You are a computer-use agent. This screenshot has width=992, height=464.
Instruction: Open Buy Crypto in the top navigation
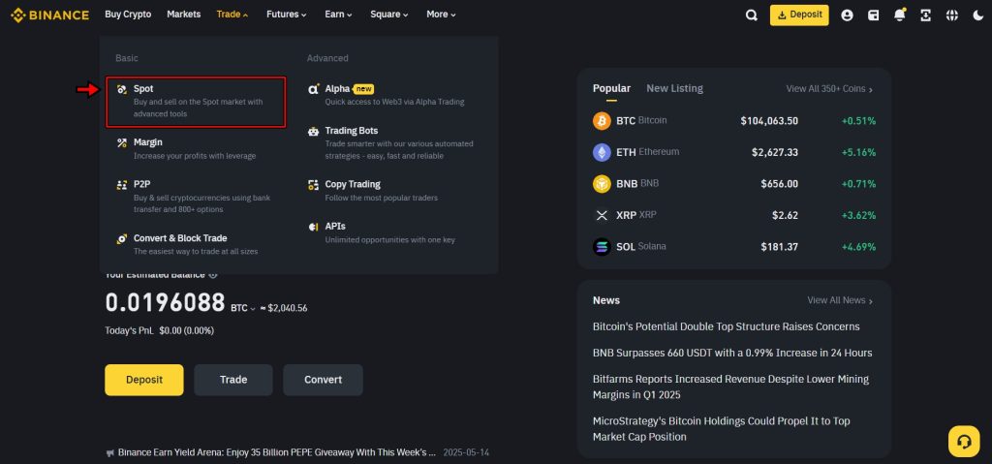128,14
